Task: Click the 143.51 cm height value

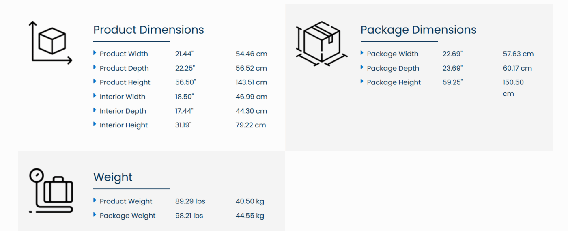Action: [x=251, y=82]
